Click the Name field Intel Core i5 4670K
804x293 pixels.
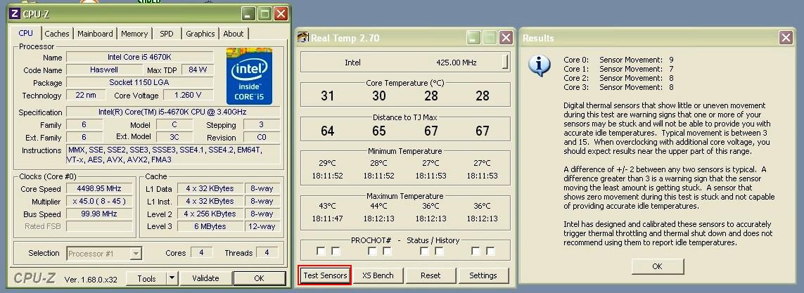(x=140, y=58)
